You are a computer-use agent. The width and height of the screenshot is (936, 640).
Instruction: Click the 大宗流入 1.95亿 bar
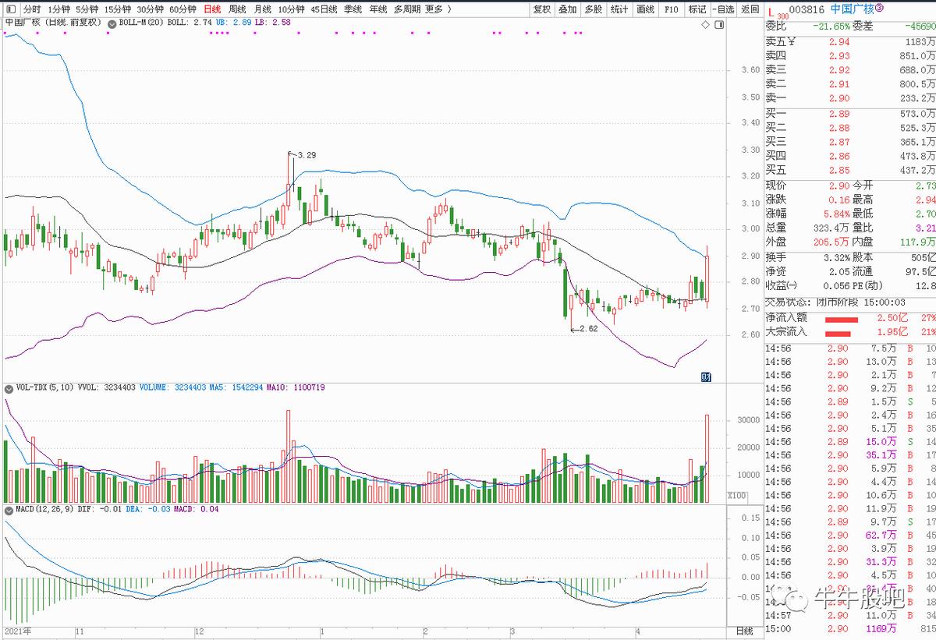click(x=836, y=333)
